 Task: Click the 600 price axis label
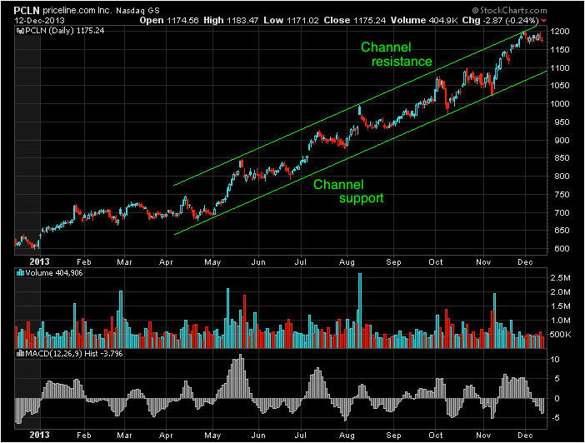(x=562, y=248)
